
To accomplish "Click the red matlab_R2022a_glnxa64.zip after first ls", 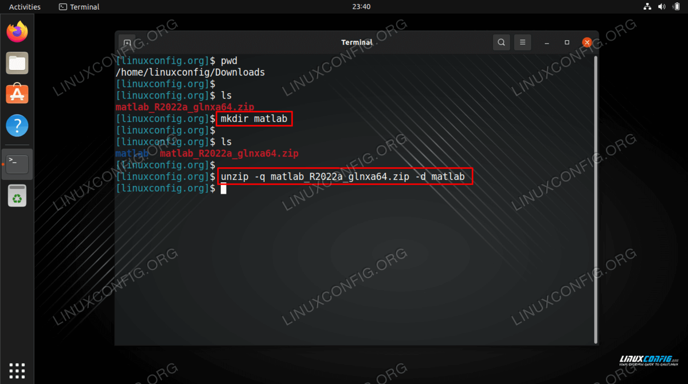I will pos(185,107).
